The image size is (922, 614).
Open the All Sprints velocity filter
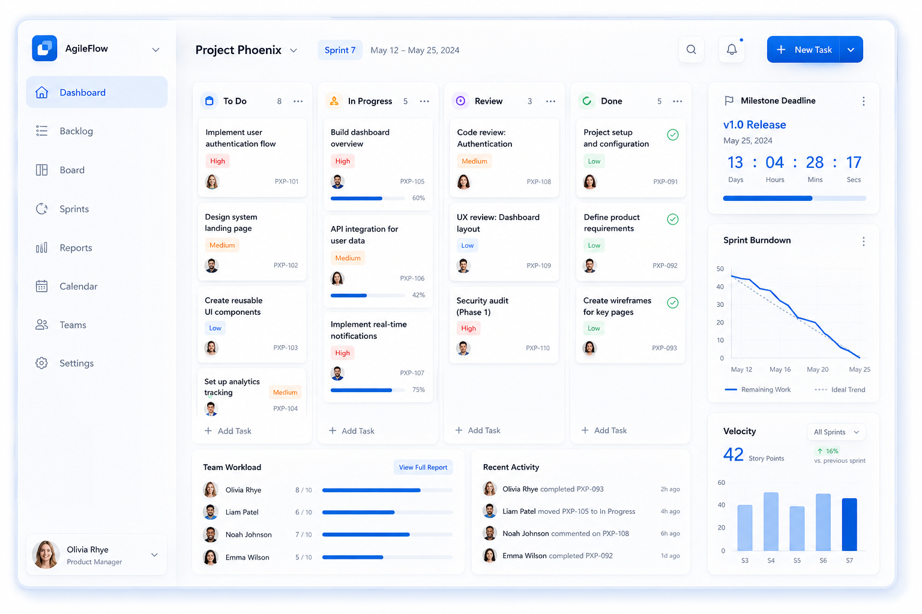pos(836,432)
